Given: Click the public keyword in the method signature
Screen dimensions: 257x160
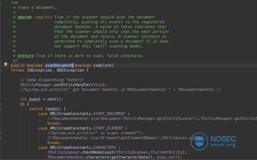Looking at the screenshot, I should (18, 65).
